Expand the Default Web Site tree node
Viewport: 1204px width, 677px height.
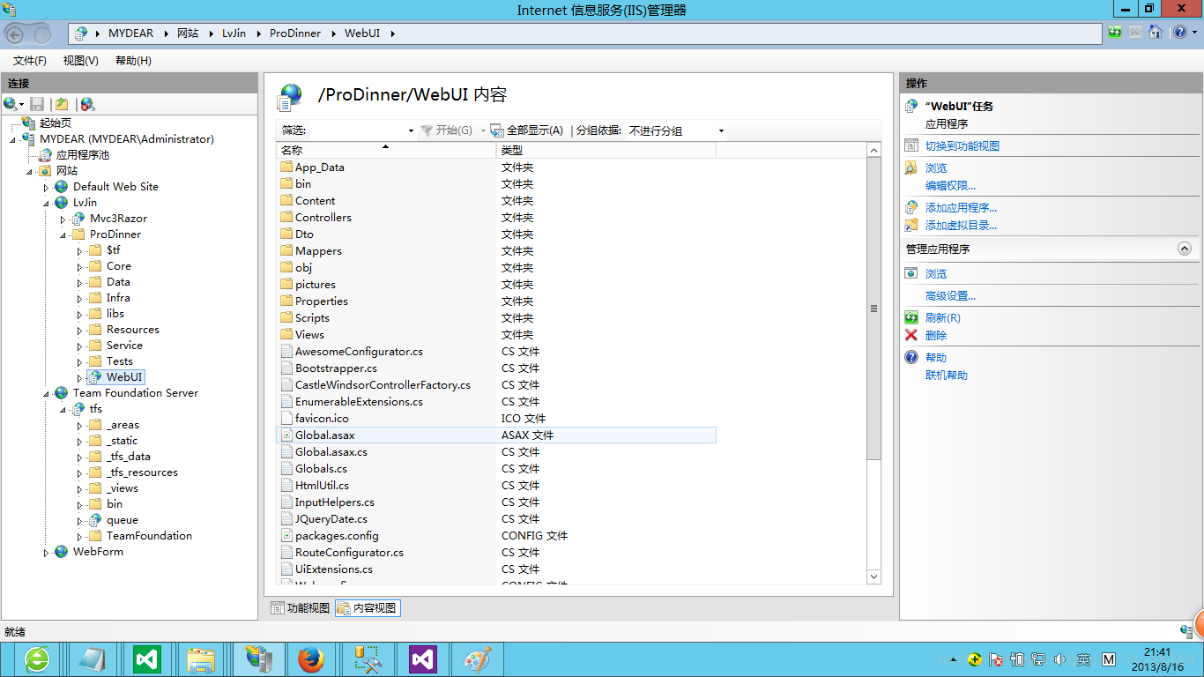point(47,188)
